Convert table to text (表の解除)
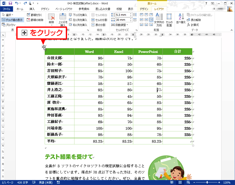The width and height of the screenshot is (235, 185). (194, 20)
